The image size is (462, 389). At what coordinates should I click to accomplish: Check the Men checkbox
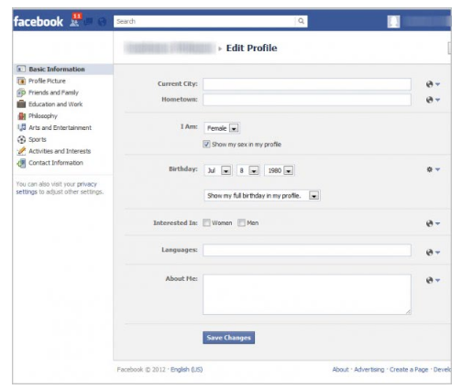click(241, 222)
